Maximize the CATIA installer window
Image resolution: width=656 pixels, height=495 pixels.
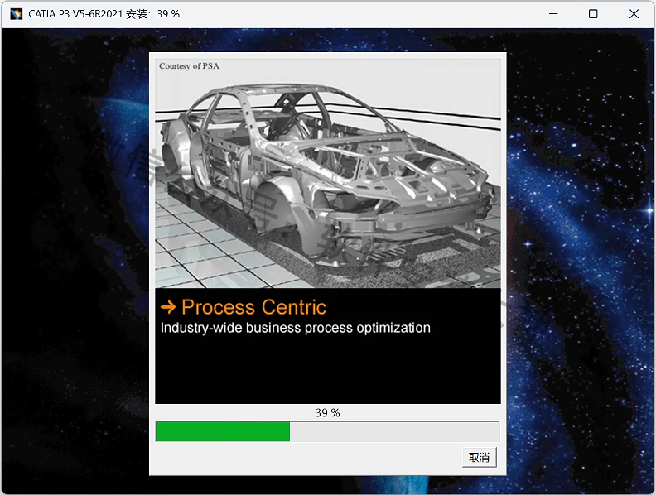[x=593, y=14]
